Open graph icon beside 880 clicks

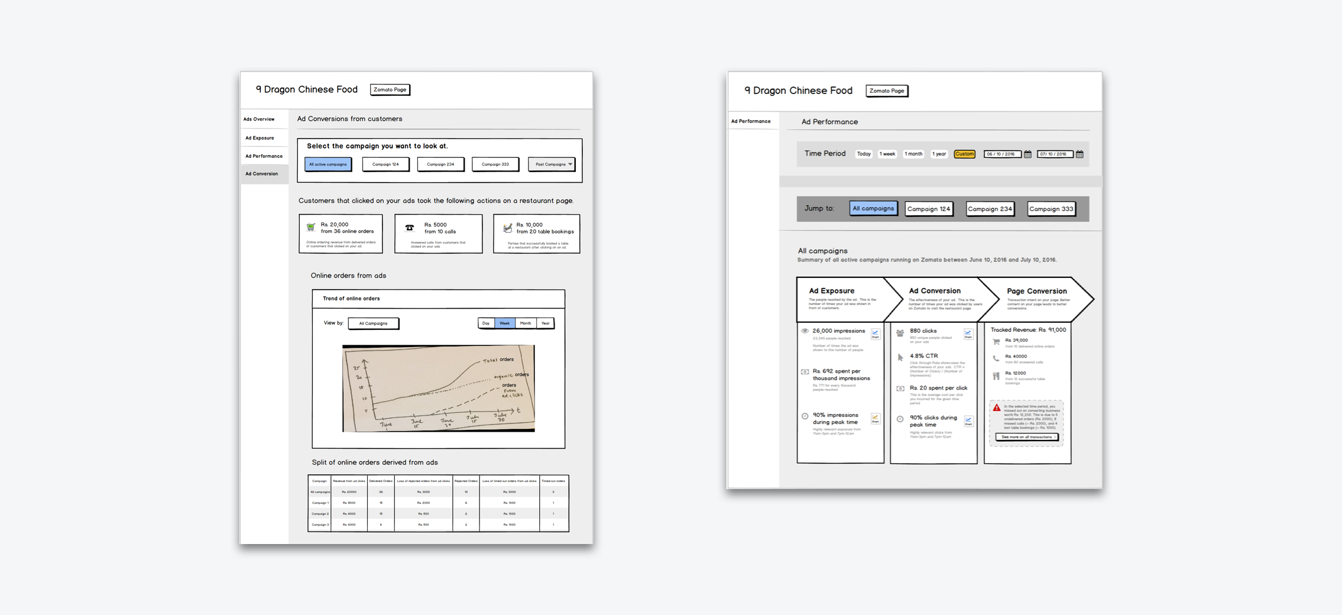(968, 334)
